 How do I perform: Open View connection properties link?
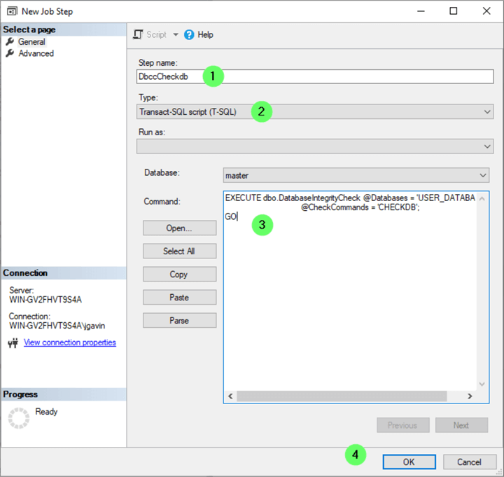pos(70,343)
